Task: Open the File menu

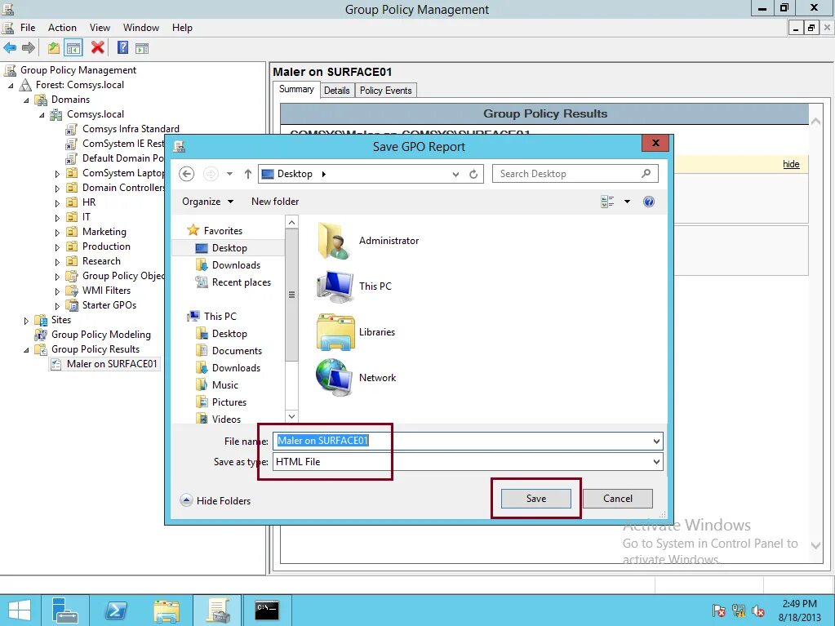Action: pos(28,28)
